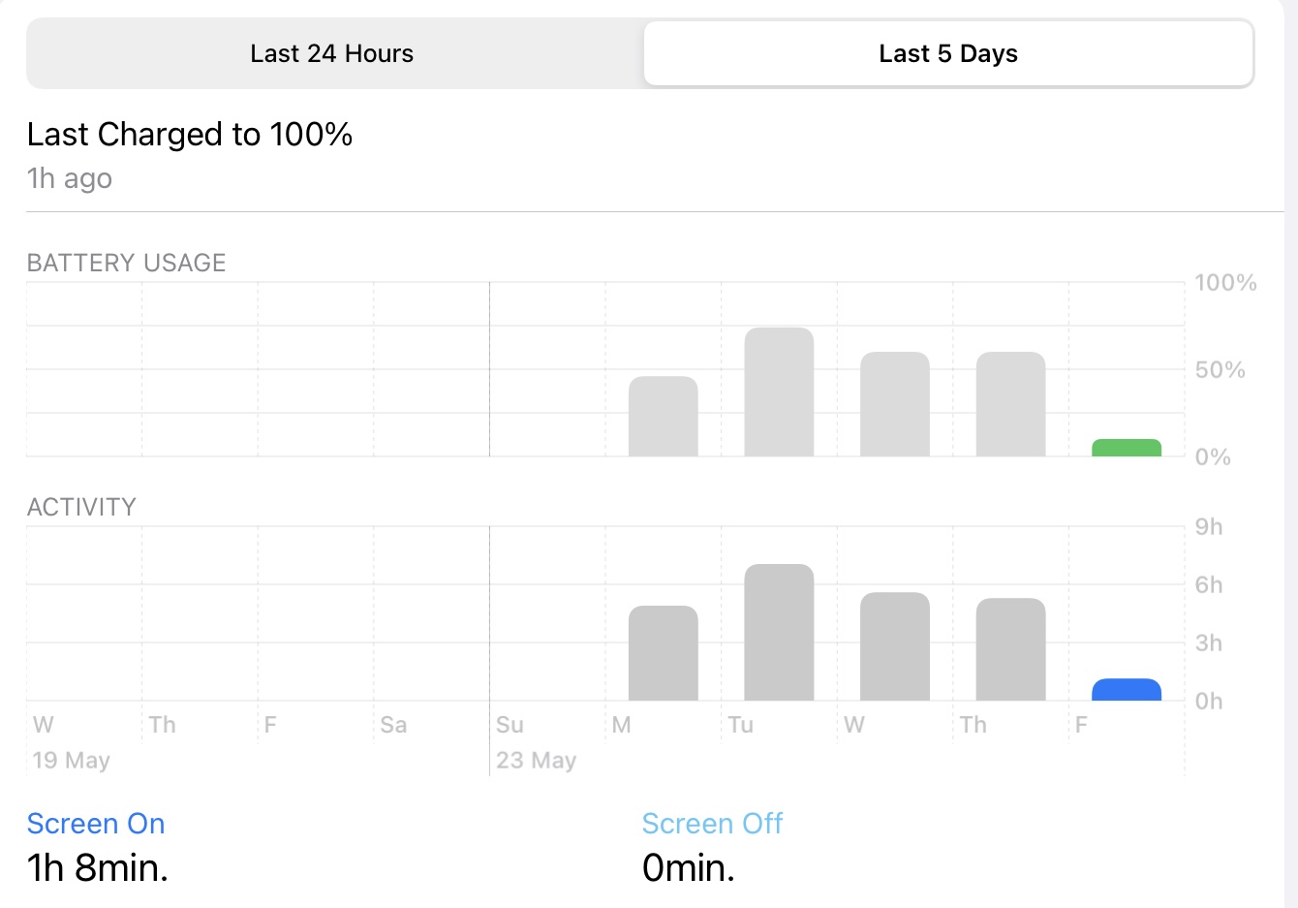Select the green Friday battery bar
The image size is (1298, 908).
coord(1126,448)
